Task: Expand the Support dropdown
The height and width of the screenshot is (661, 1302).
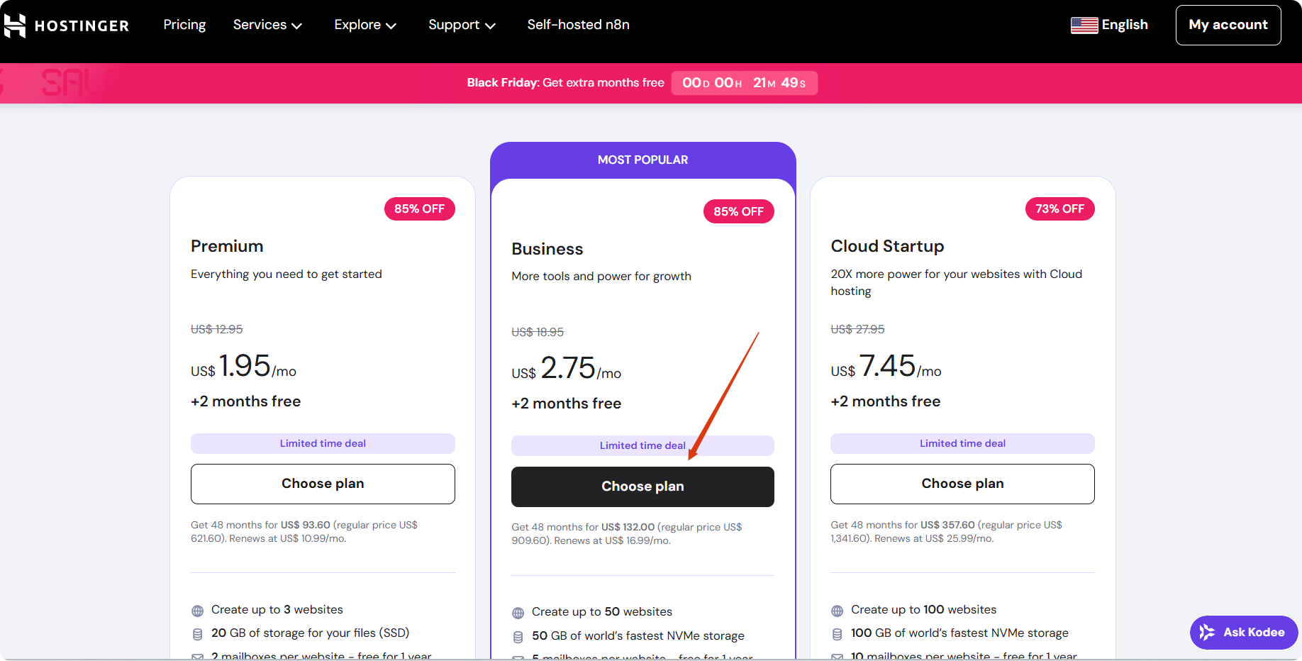Action: click(x=461, y=24)
